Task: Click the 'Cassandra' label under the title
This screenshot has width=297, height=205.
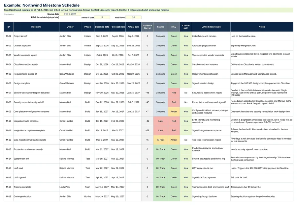Action: pos(9,14)
